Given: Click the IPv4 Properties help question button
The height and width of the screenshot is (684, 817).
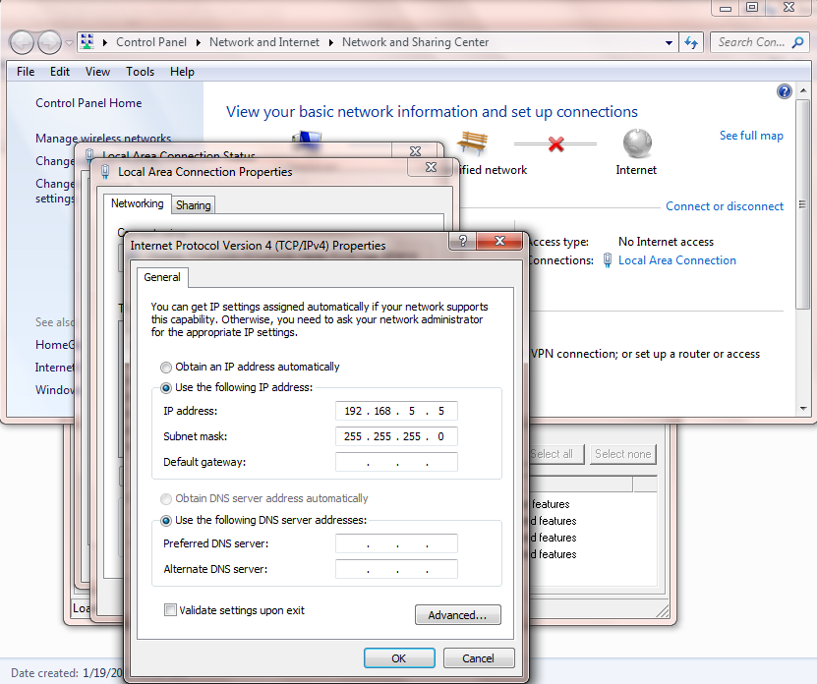Looking at the screenshot, I should [463, 241].
